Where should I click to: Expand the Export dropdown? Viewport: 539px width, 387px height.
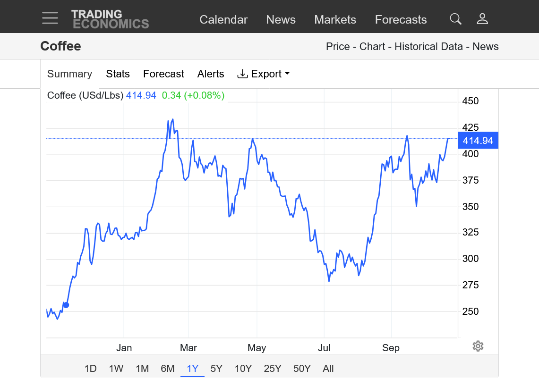(264, 74)
